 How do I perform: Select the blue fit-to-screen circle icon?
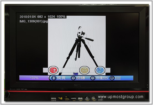(x=100, y=70)
